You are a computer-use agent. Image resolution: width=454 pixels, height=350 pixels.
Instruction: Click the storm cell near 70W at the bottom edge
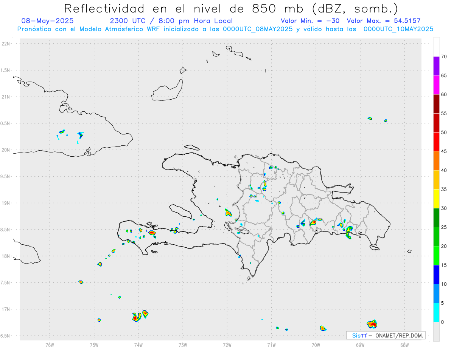click(x=323, y=328)
